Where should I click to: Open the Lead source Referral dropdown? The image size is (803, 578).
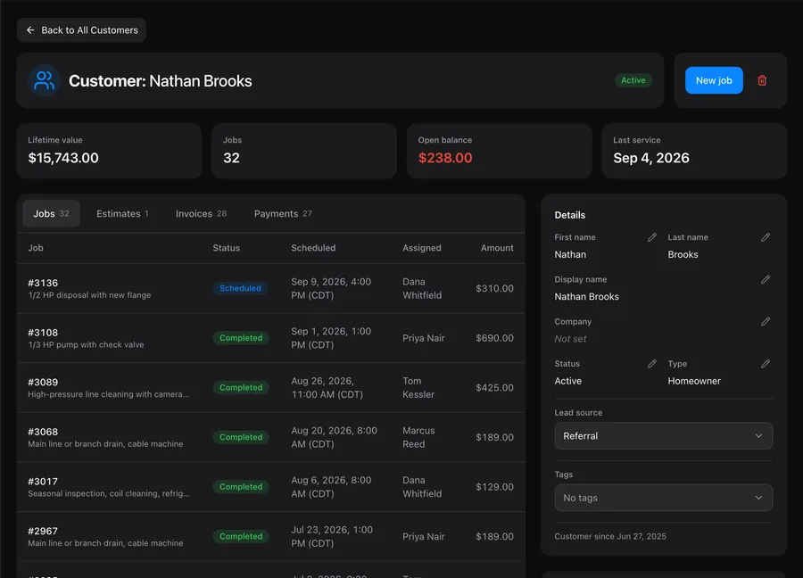click(663, 435)
